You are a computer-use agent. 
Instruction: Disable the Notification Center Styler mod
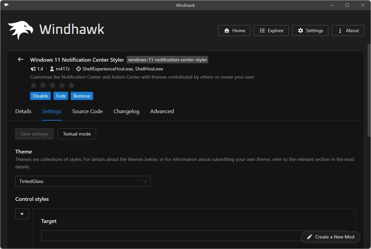40,96
